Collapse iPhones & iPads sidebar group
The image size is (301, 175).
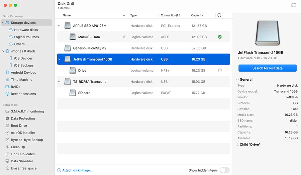pos(3,51)
